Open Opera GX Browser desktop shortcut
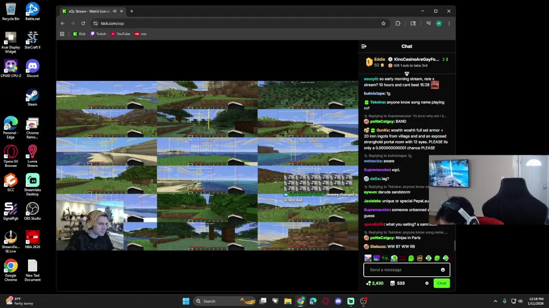 (11, 157)
